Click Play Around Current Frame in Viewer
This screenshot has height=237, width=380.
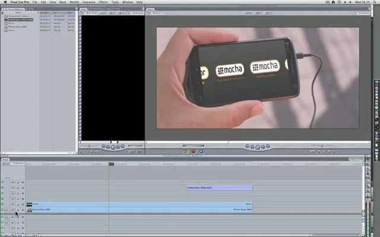click(x=118, y=147)
